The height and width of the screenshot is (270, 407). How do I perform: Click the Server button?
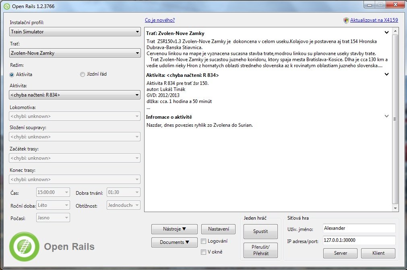coord(340,253)
